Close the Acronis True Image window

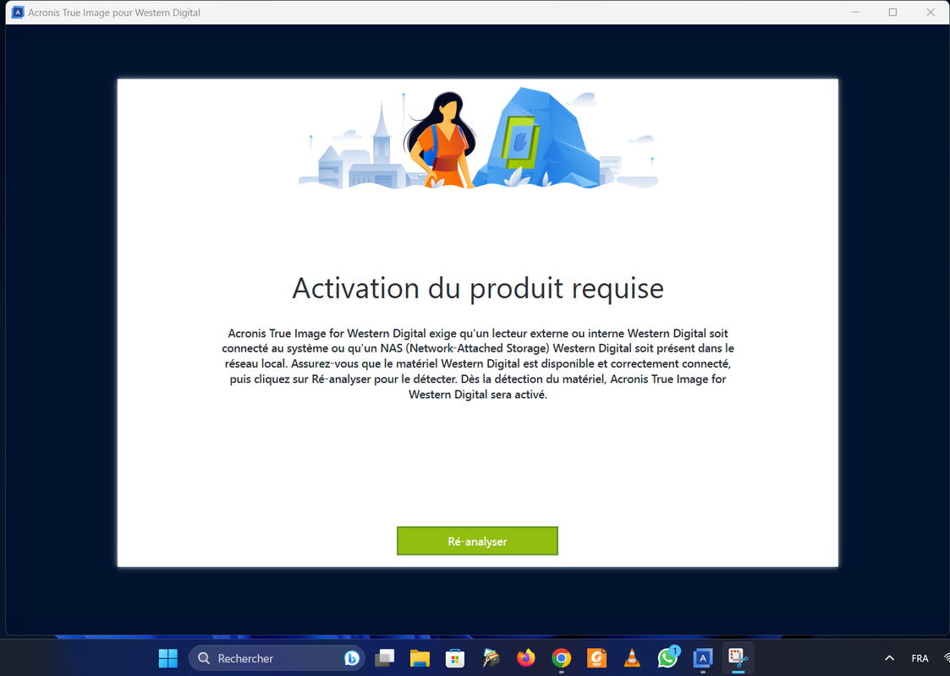(x=931, y=12)
